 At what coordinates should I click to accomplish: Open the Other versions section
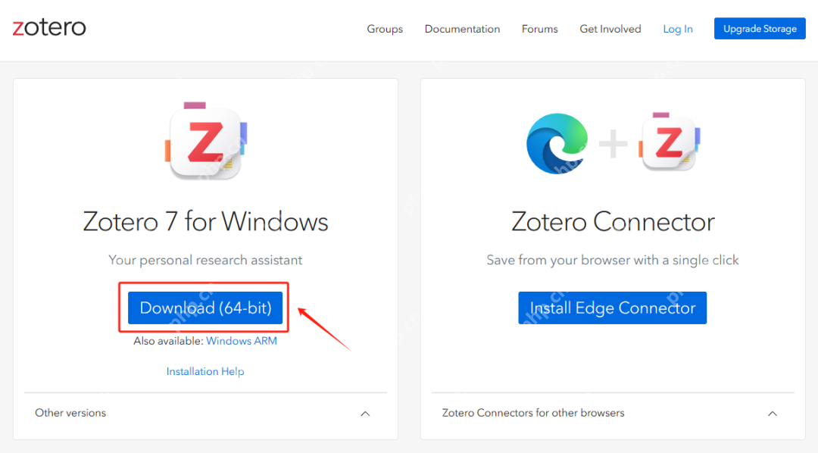[x=70, y=413]
